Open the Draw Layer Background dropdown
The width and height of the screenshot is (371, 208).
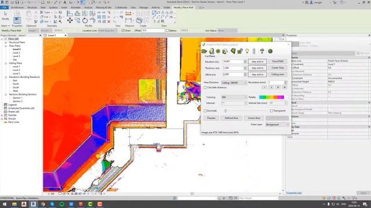(x=277, y=125)
